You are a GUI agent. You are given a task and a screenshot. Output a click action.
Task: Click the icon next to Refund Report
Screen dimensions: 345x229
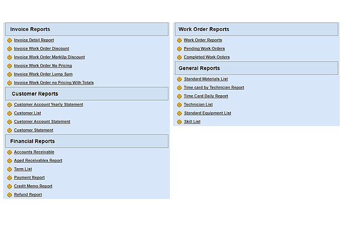(9, 195)
